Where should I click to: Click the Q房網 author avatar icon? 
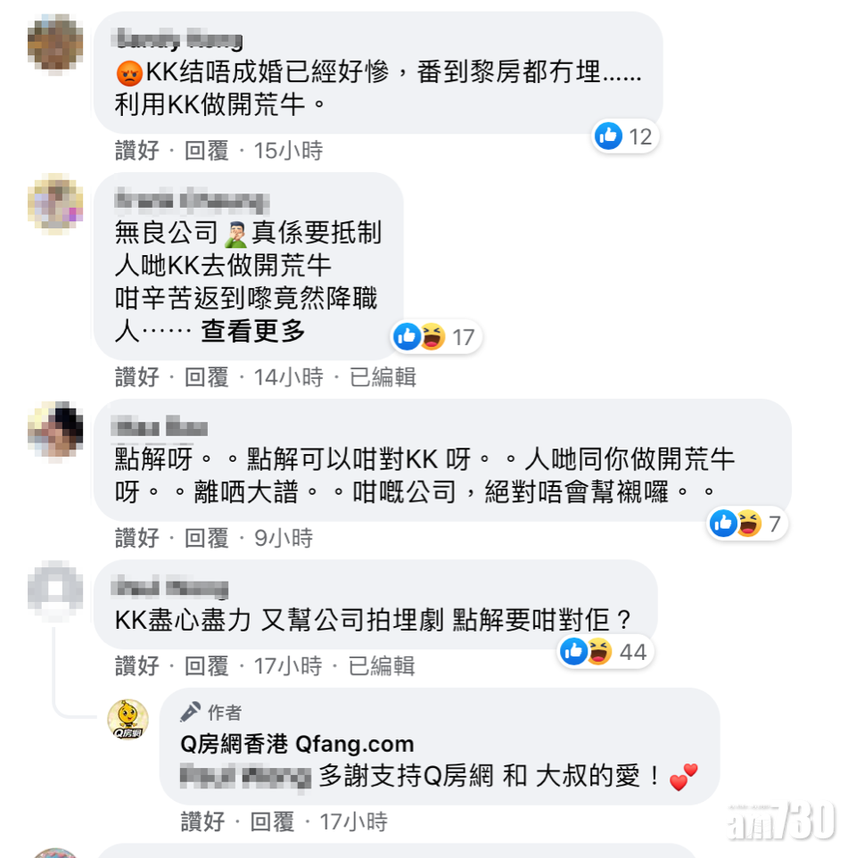pyautogui.click(x=128, y=720)
